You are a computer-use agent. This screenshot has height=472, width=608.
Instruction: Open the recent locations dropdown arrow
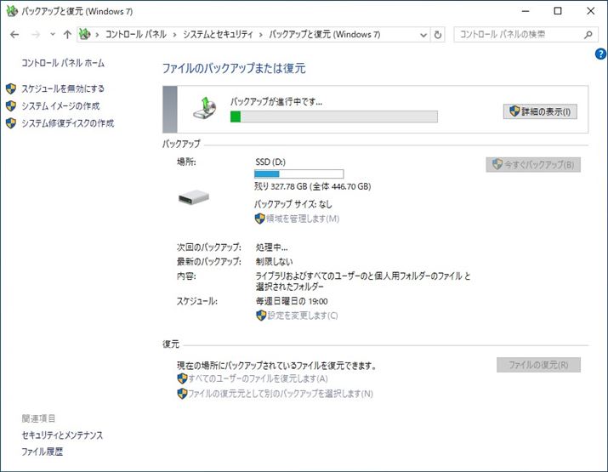[x=53, y=35]
